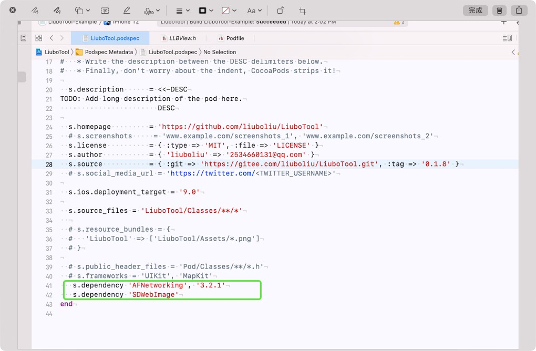Click the build status warning icon
Viewport: 536px width, 351px height.
(397, 22)
